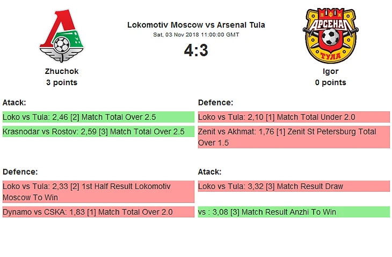
Task: Click 1st Half Result Lokomotiv Moscow To Win row
Action: (98, 192)
